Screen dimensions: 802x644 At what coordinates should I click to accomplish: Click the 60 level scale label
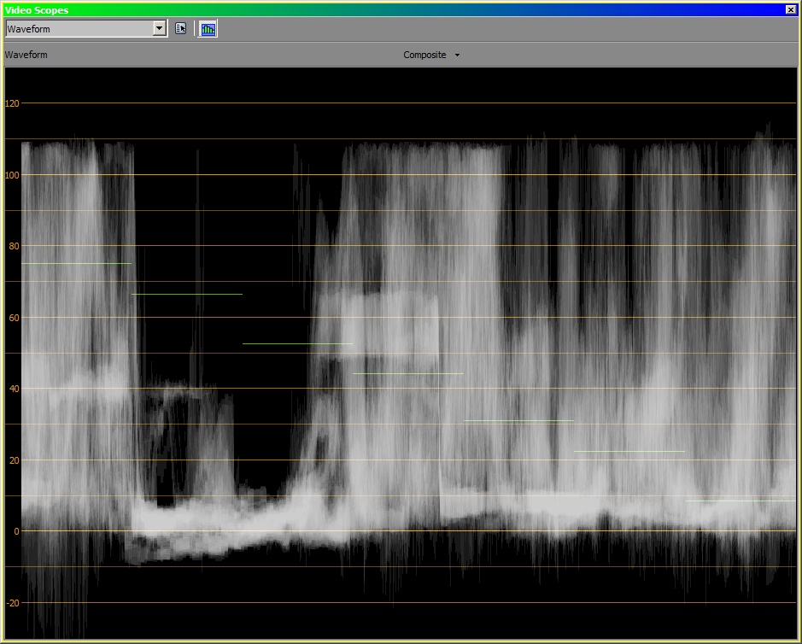click(12, 318)
